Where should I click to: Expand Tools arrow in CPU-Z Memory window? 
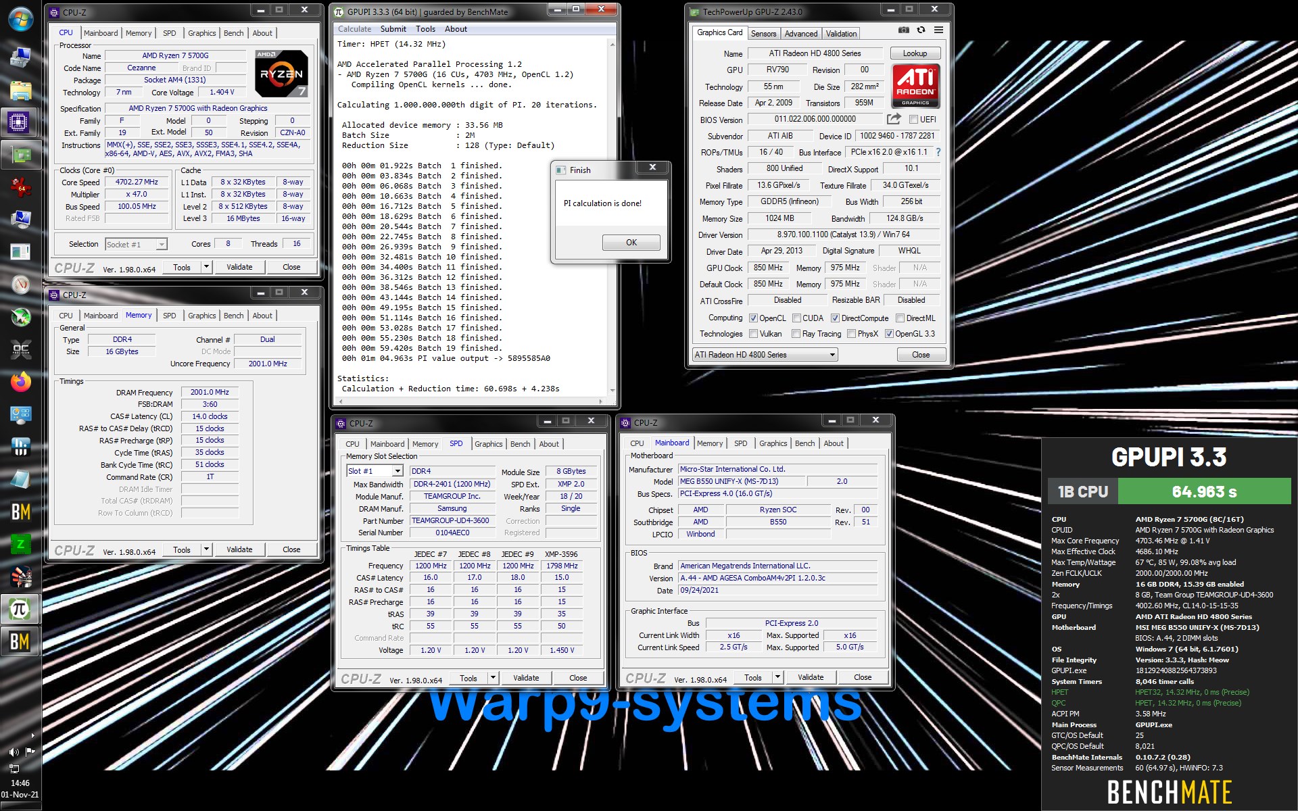[x=206, y=549]
